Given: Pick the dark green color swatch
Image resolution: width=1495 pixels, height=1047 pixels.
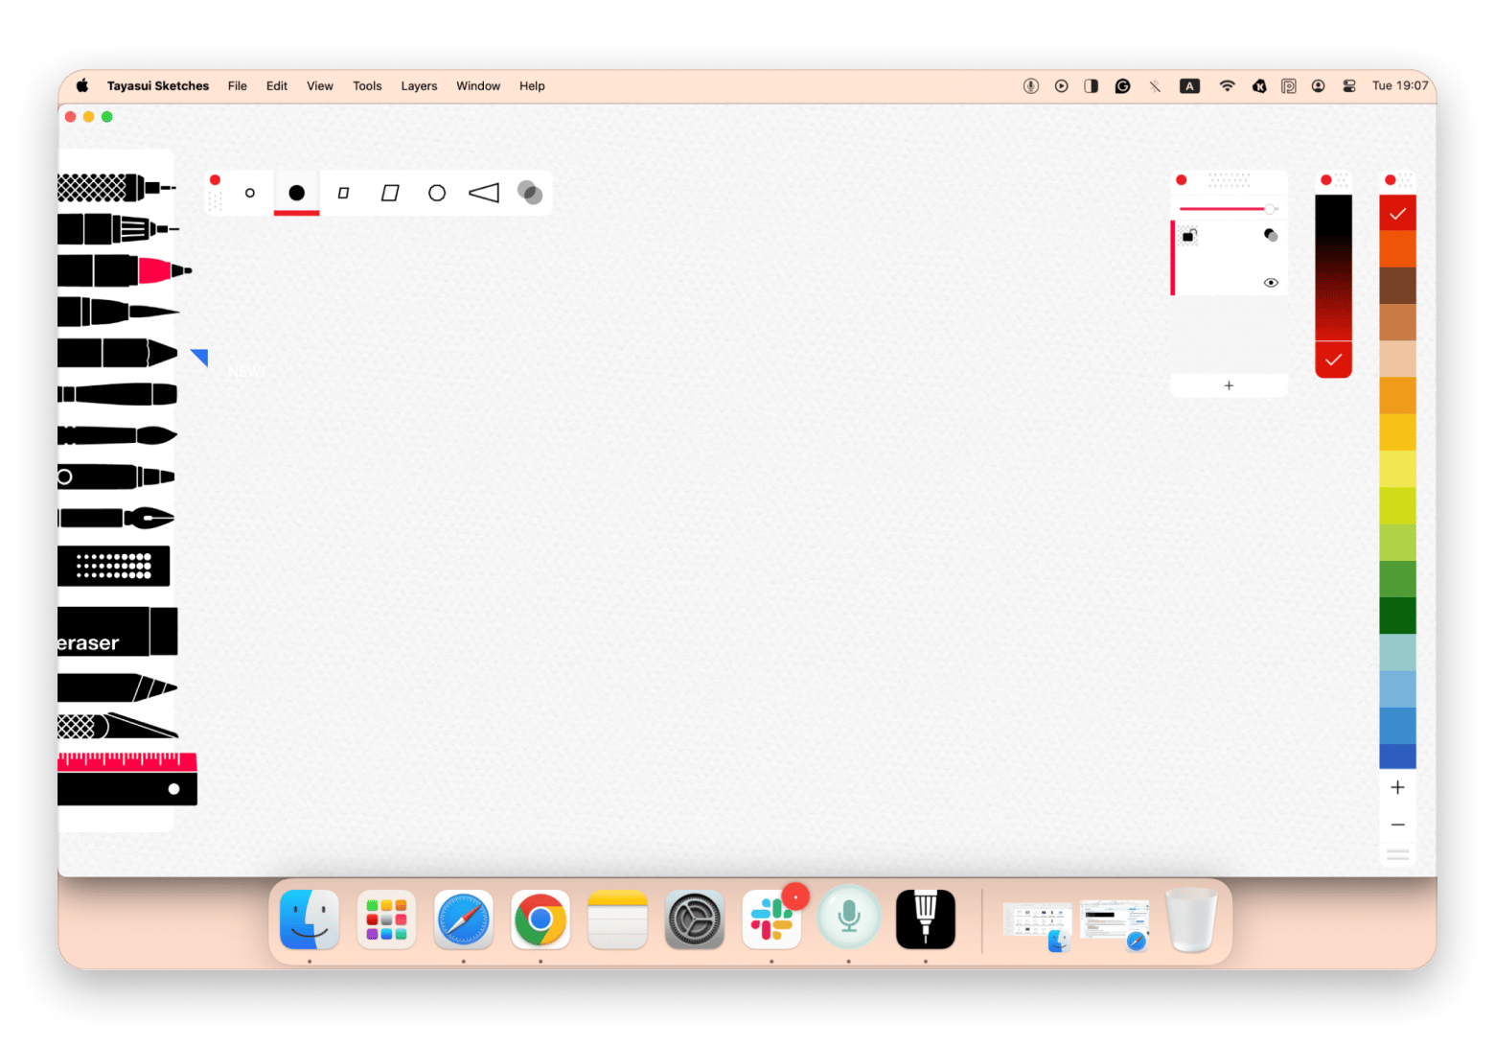Looking at the screenshot, I should [x=1397, y=616].
